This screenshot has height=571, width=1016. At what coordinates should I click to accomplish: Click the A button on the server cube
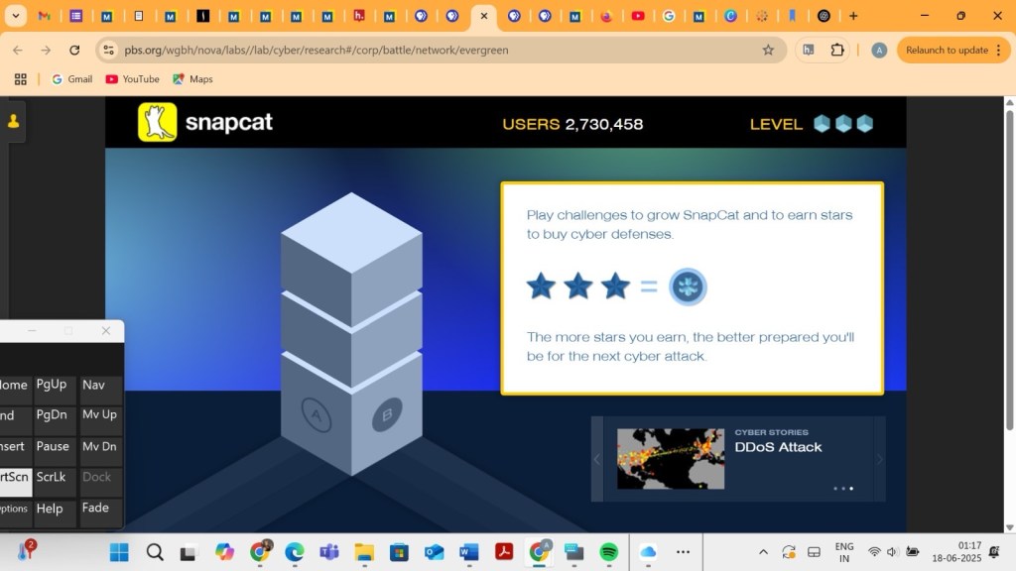point(317,416)
